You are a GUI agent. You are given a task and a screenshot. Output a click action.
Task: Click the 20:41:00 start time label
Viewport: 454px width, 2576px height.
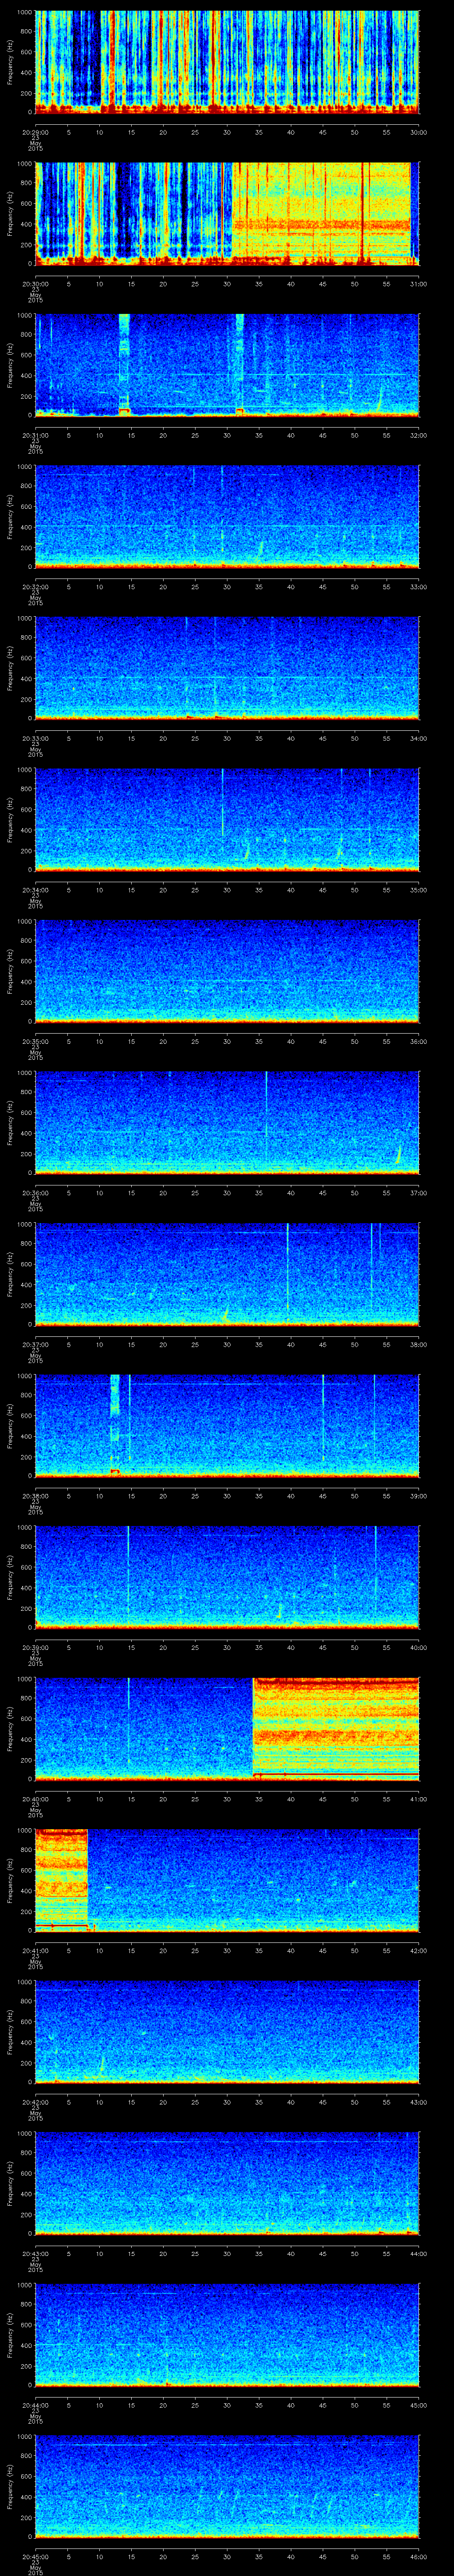tap(35, 1951)
